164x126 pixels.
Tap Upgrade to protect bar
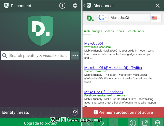pos(40,122)
